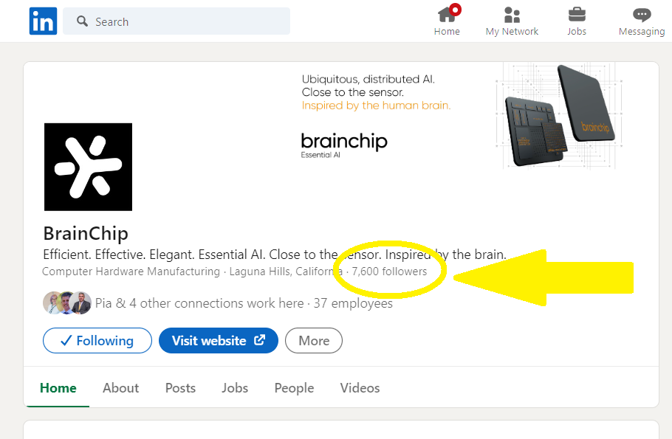Open the company Jobs tab

coord(235,387)
